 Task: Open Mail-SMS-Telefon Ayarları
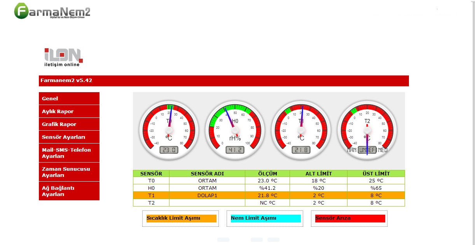pos(69,153)
